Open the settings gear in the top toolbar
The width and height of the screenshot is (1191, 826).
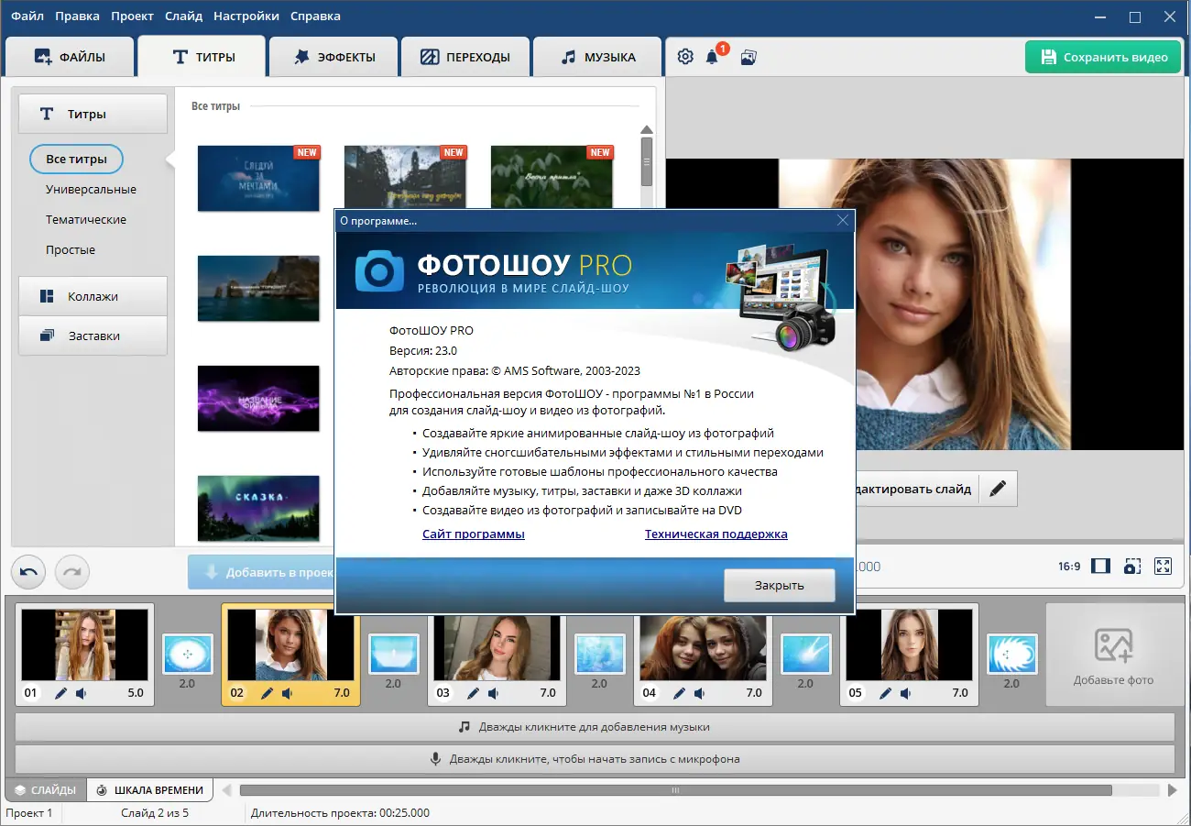(685, 57)
